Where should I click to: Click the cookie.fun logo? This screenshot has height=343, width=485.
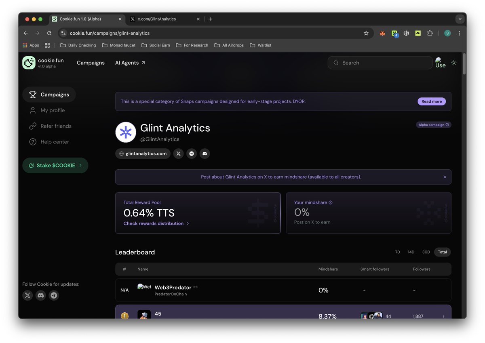pyautogui.click(x=28, y=63)
